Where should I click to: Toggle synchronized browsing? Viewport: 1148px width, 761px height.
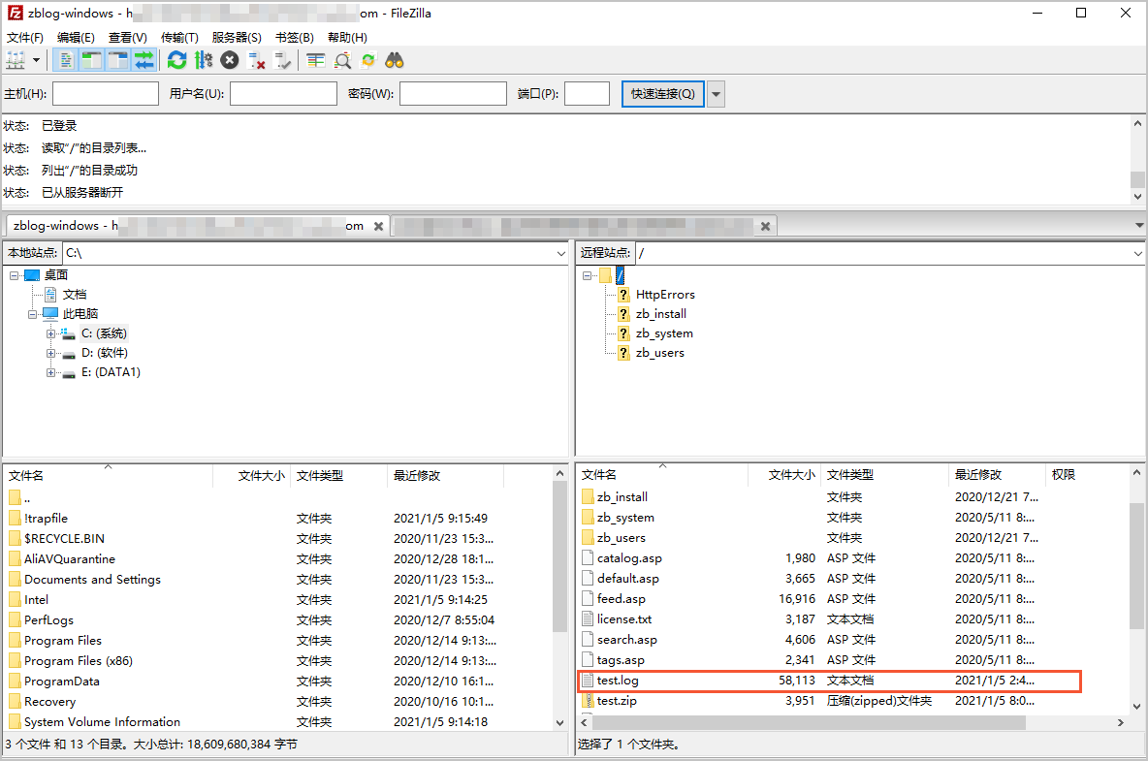pyautogui.click(x=368, y=60)
